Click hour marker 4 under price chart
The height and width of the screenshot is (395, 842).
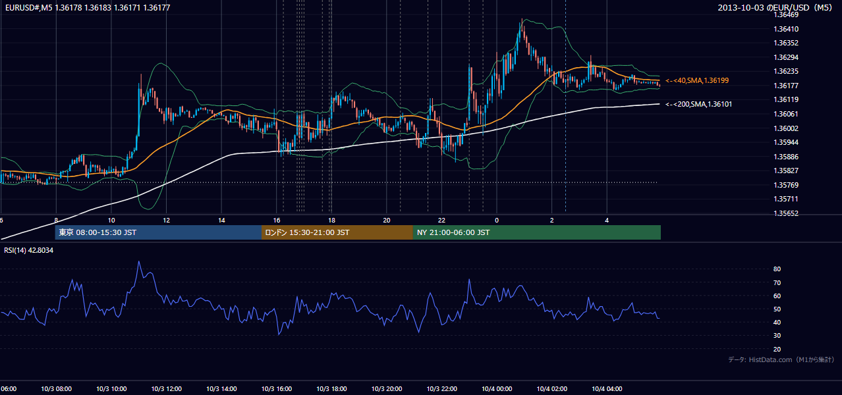tap(607, 220)
